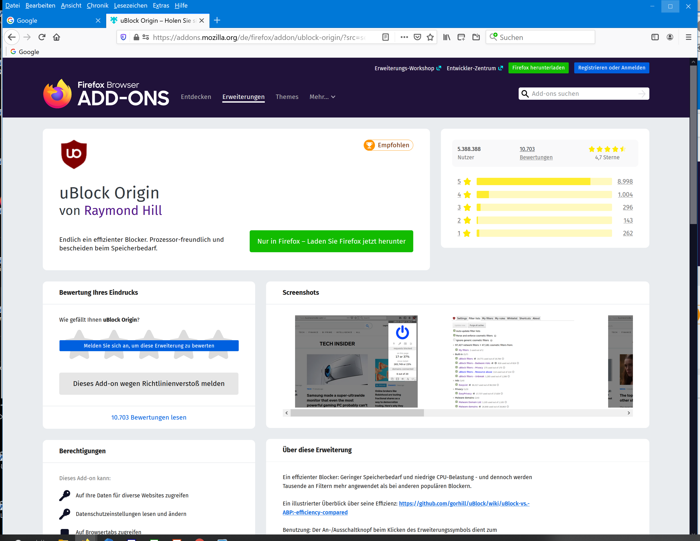
Task: Toggle reader view in the address bar
Action: [x=386, y=37]
